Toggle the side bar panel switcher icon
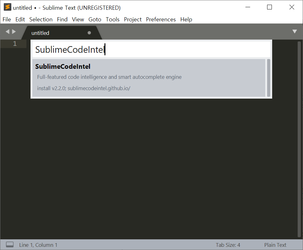The height and width of the screenshot is (250, 303). tap(10, 245)
